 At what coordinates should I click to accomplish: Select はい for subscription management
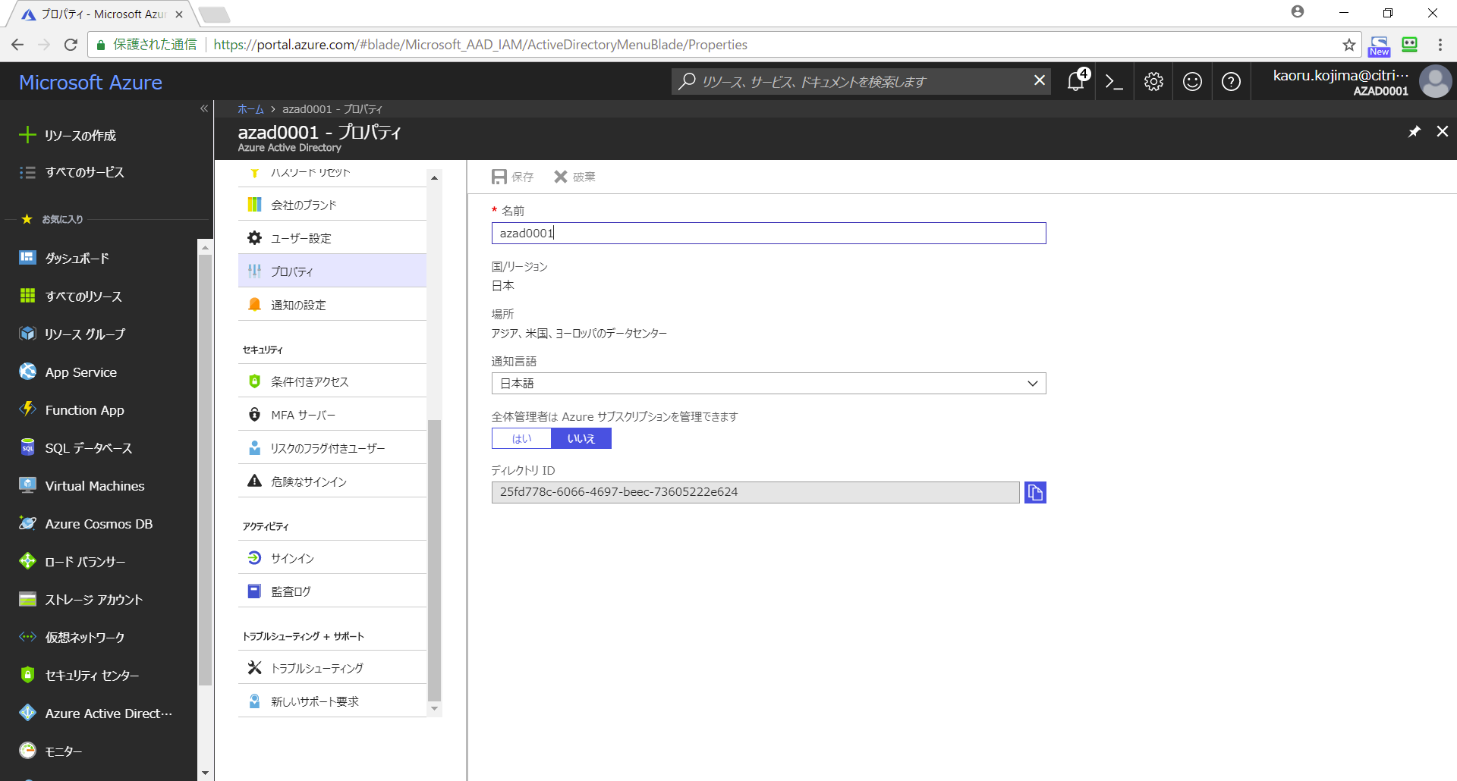click(521, 438)
